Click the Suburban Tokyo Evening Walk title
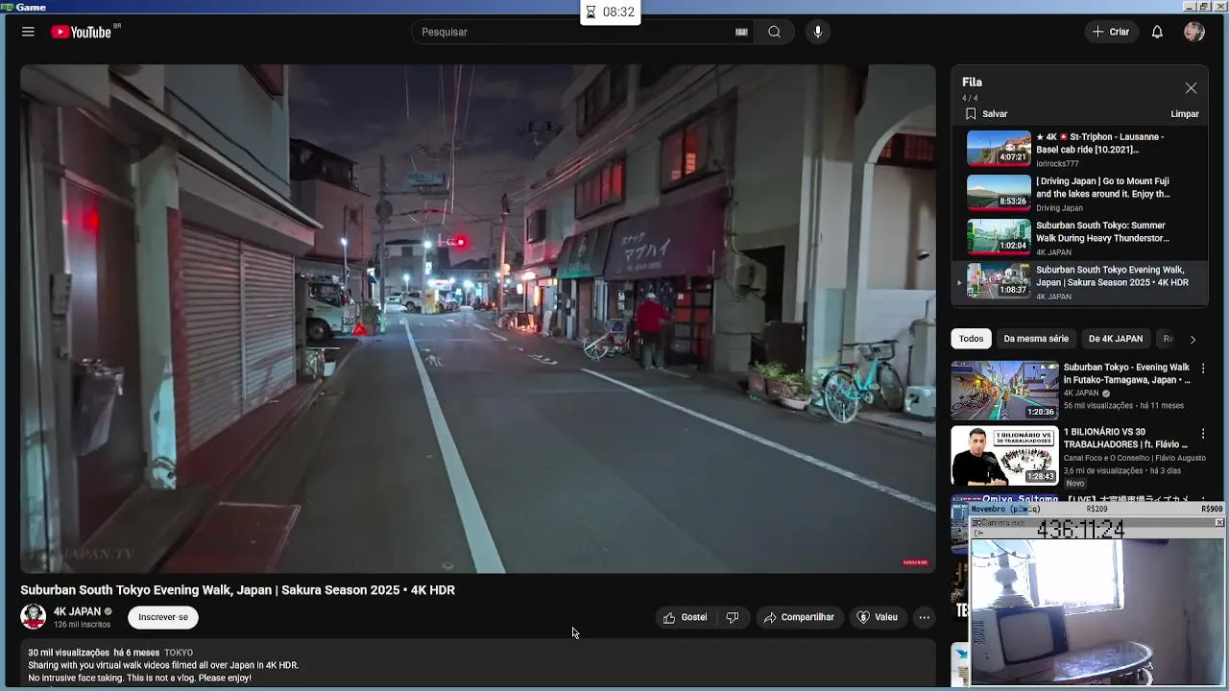The width and height of the screenshot is (1229, 691). coord(1125,372)
